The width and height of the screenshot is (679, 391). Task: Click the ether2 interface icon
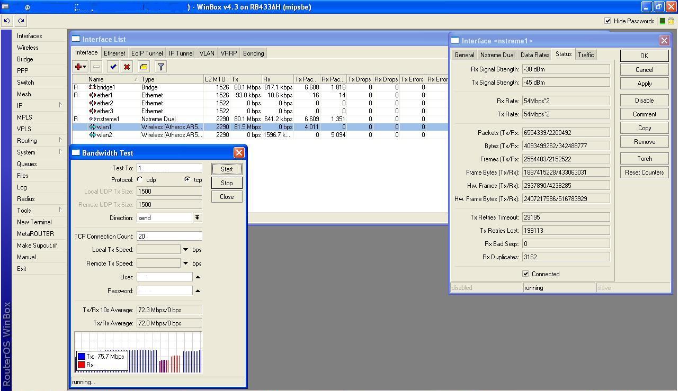tap(93, 103)
